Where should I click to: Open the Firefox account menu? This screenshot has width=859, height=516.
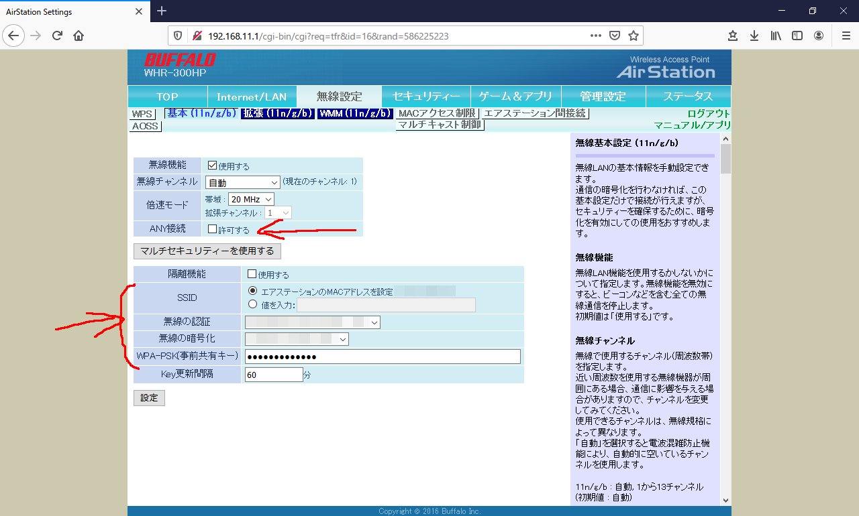pyautogui.click(x=819, y=36)
